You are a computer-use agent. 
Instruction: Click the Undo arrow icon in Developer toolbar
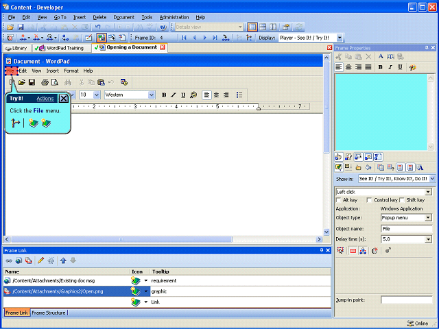pyautogui.click(x=97, y=27)
